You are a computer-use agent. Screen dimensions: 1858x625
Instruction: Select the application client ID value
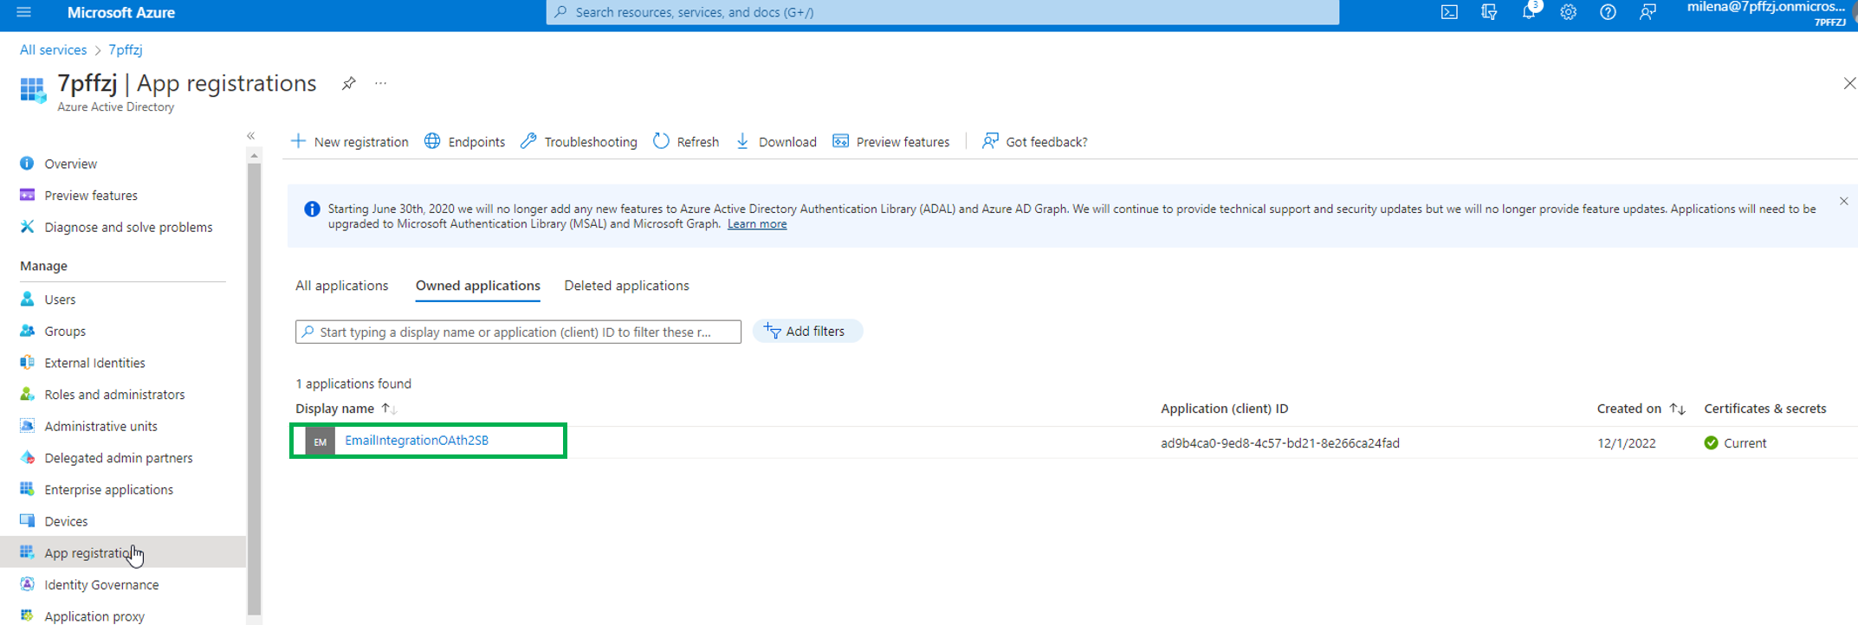tap(1280, 442)
